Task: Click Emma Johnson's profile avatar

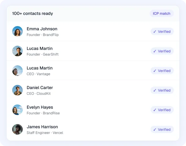Action: 18,31
